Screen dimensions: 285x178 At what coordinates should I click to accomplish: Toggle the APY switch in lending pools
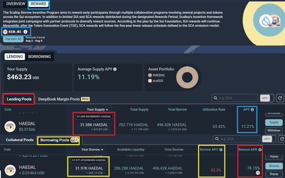267,98
